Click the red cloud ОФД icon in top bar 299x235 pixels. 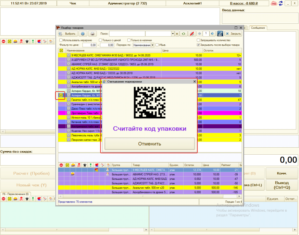click(x=274, y=4)
